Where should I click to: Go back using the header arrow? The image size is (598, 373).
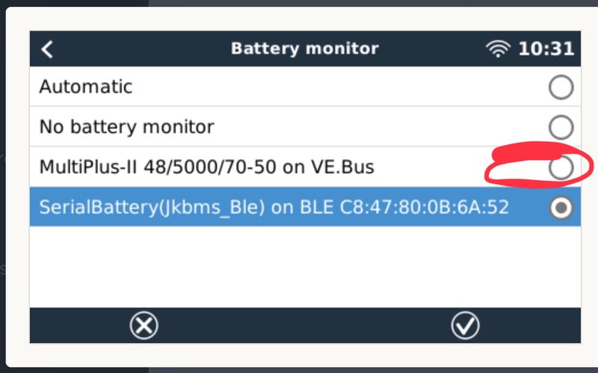click(47, 49)
